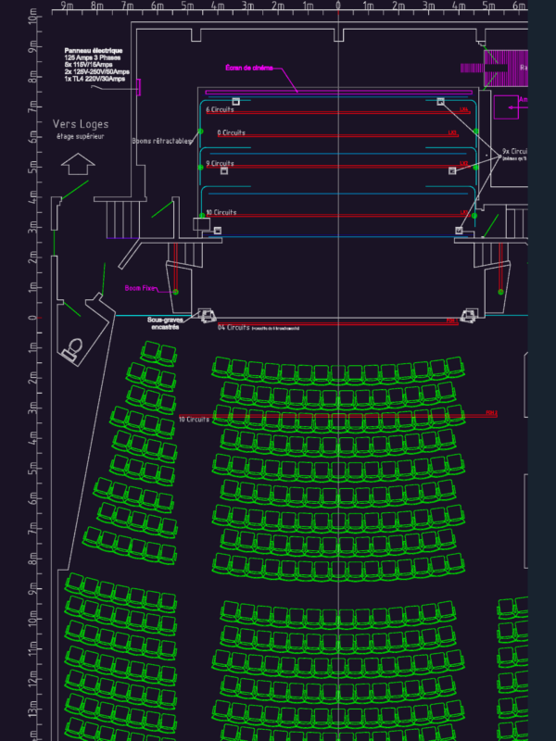Click the up arrow below Vers Loges
The image size is (556, 741).
78,164
